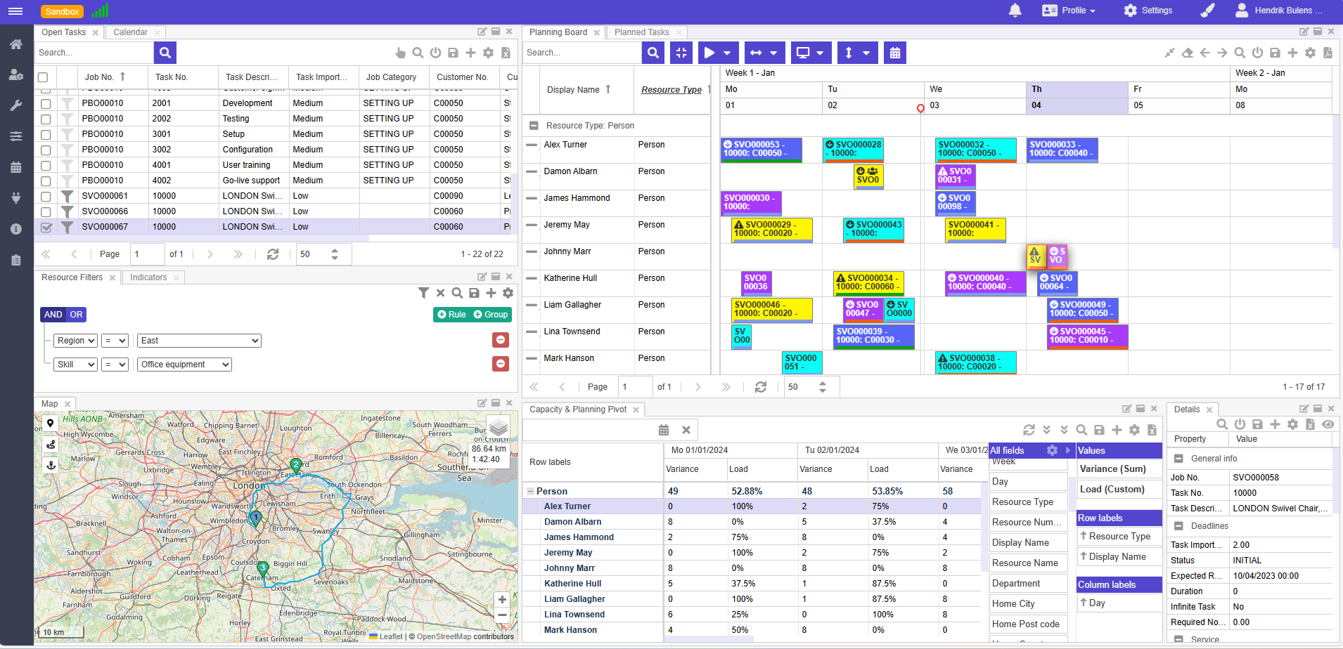Toggle the OR operator in Resource Filters
The height and width of the screenshot is (649, 1343).
click(x=76, y=315)
